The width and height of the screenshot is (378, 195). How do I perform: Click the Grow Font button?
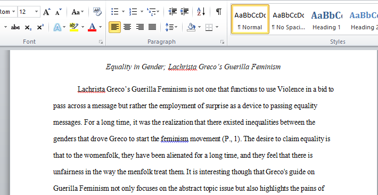click(47, 12)
